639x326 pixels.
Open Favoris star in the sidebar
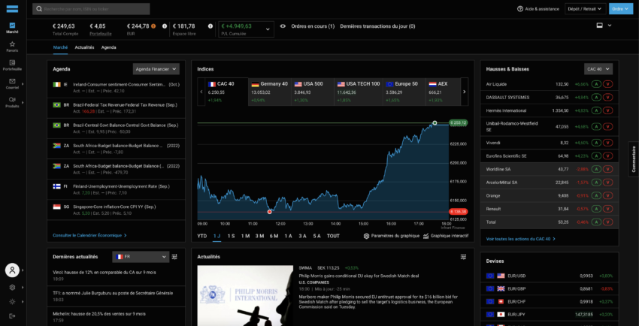(x=12, y=47)
